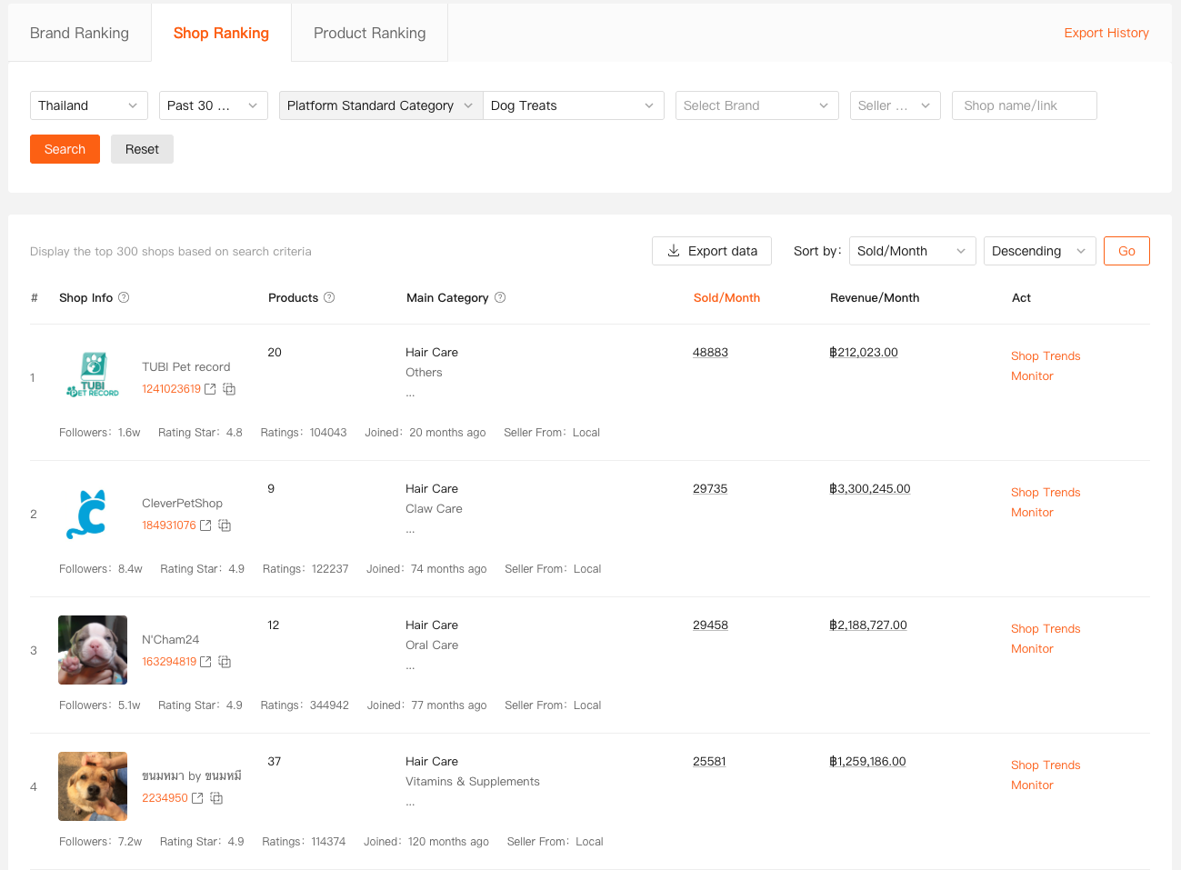Copy shop ID 2234950 icon
This screenshot has width=1181, height=870.
(x=216, y=798)
